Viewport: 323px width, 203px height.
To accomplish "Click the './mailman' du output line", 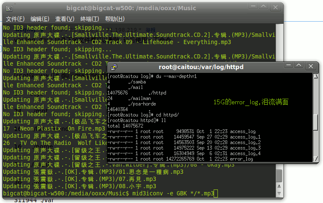I will (129, 98).
